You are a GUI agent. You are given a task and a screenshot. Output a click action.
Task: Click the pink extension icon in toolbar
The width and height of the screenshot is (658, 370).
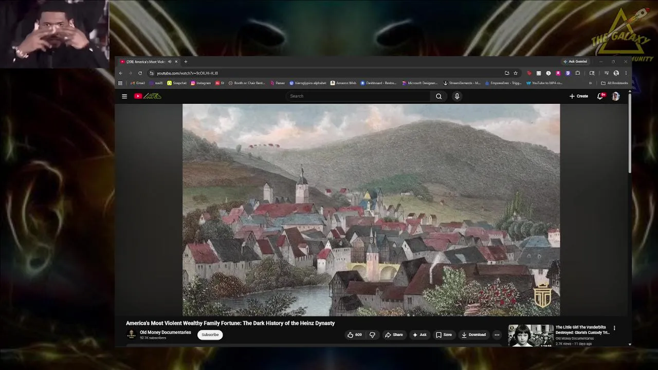(558, 73)
